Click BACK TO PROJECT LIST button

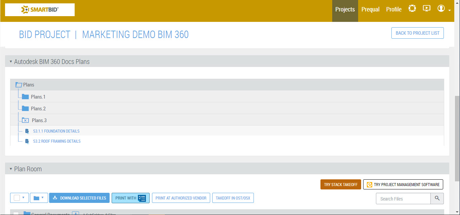417,33
